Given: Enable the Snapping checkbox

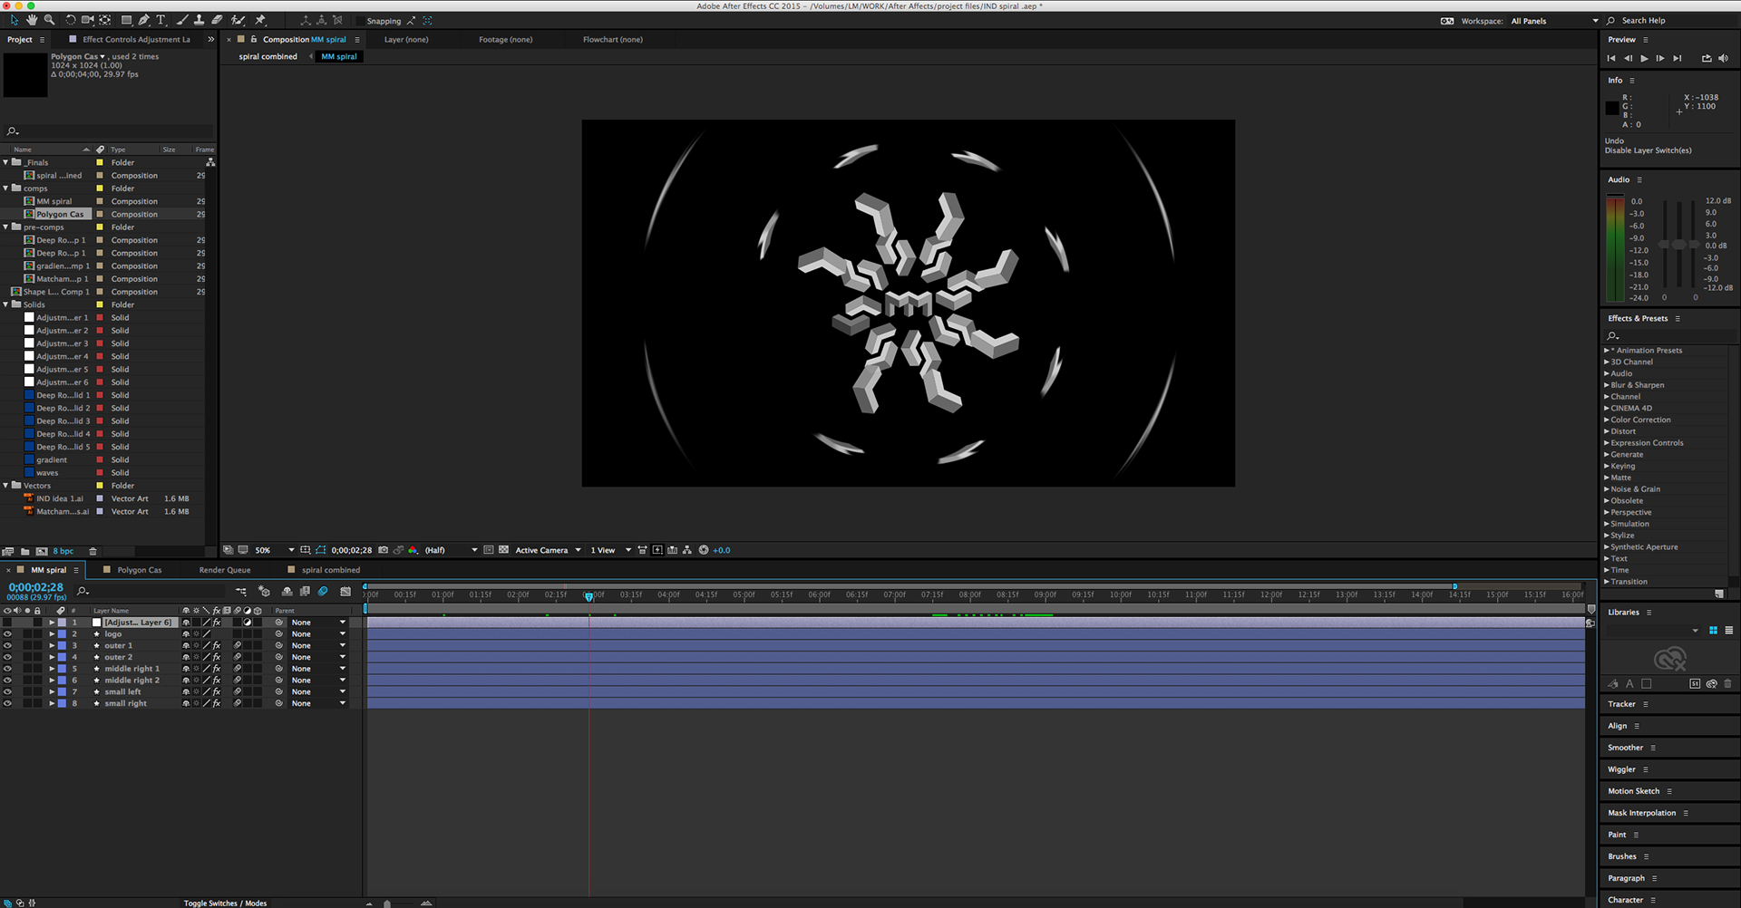Looking at the screenshot, I should [x=361, y=21].
